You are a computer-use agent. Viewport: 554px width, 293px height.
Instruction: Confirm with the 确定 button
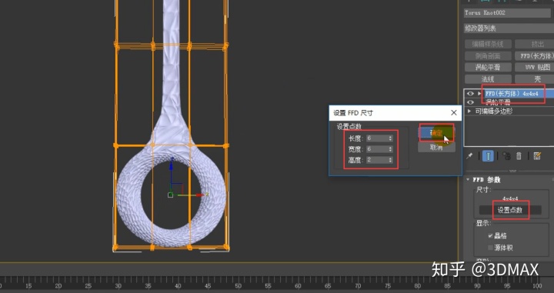tap(436, 133)
